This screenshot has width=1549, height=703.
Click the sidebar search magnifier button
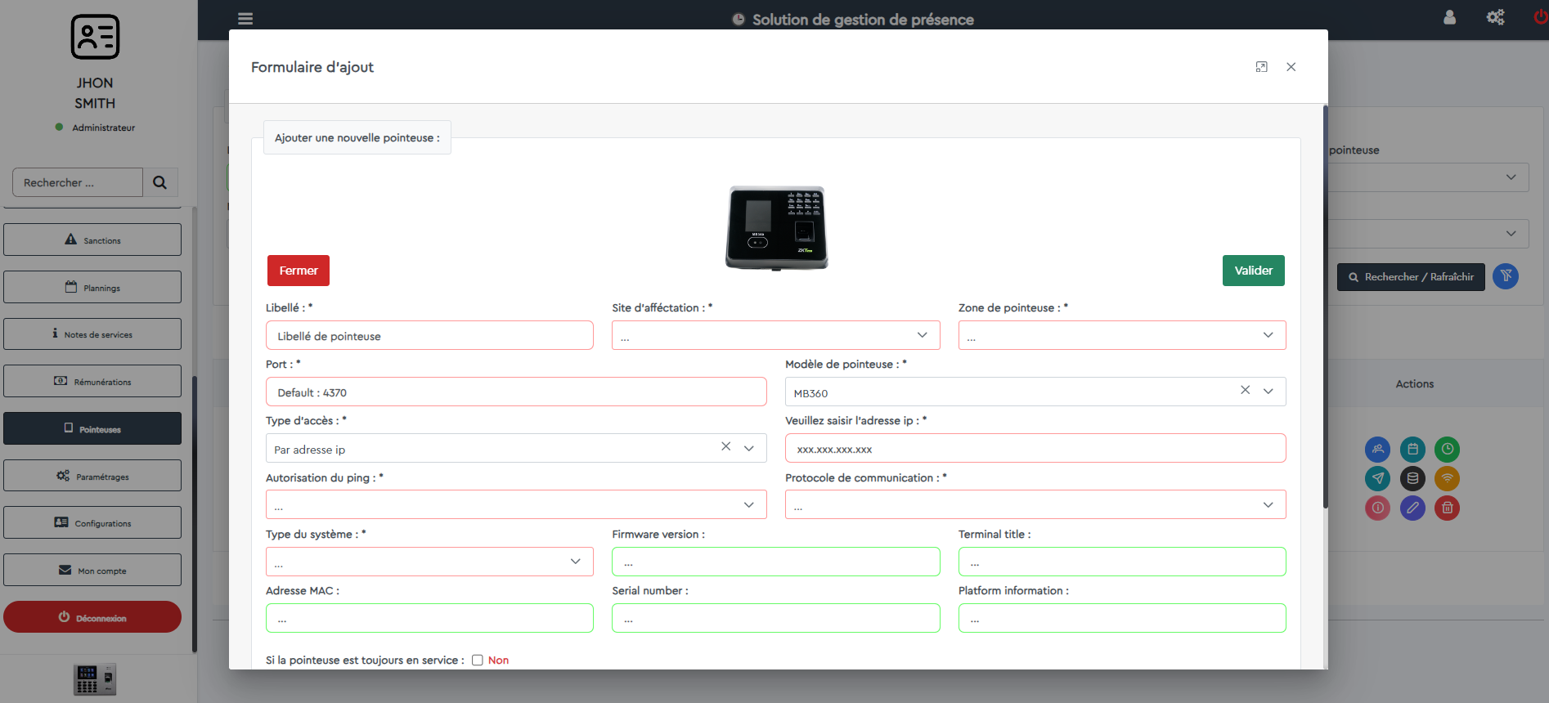(160, 182)
